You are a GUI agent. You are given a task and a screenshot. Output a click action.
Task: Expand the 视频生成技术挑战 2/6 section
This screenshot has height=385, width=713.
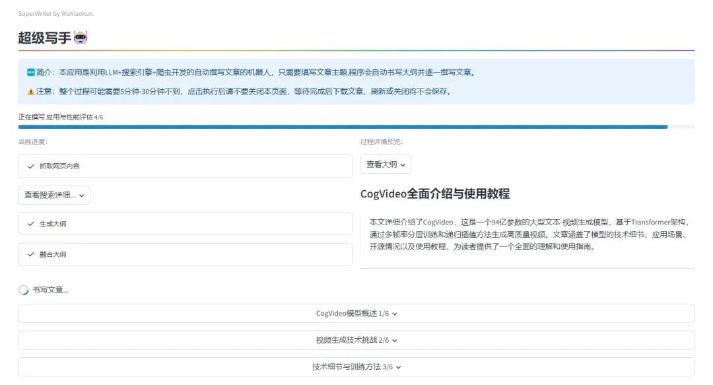[x=356, y=340]
